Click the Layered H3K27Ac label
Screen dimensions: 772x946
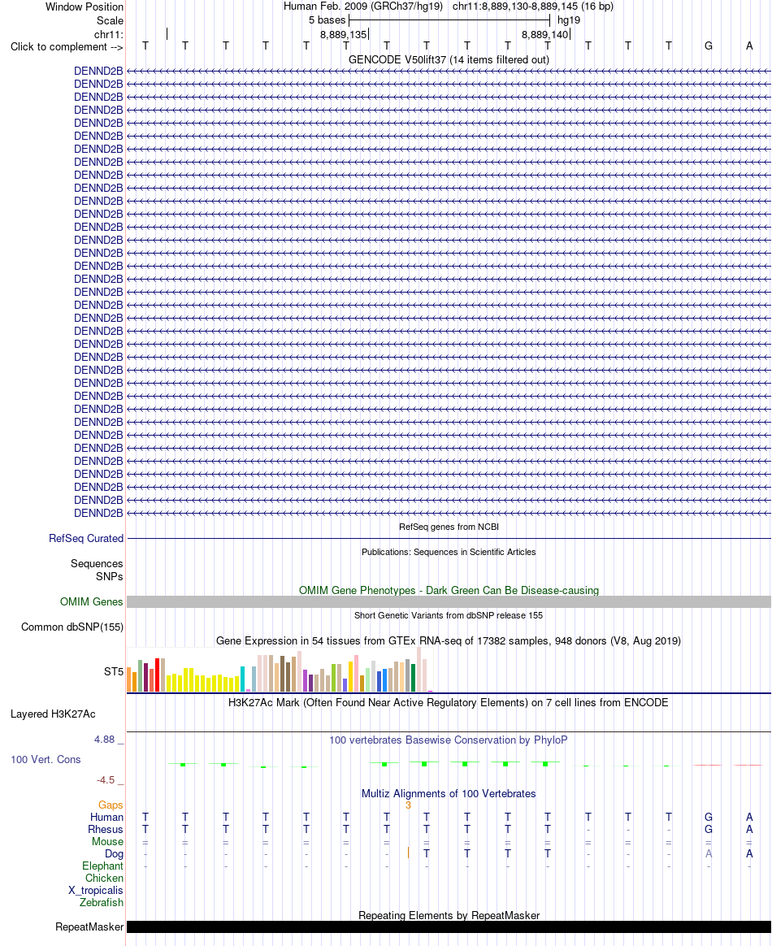click(x=53, y=714)
